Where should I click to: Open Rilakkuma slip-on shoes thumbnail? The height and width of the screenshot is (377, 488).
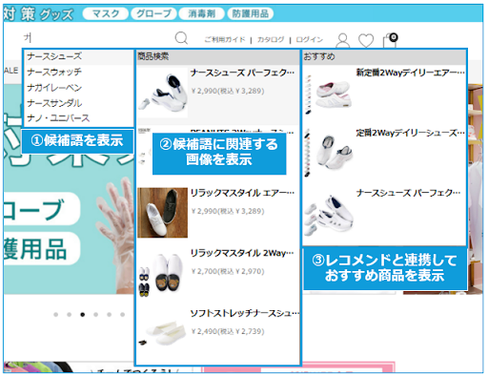(x=163, y=273)
